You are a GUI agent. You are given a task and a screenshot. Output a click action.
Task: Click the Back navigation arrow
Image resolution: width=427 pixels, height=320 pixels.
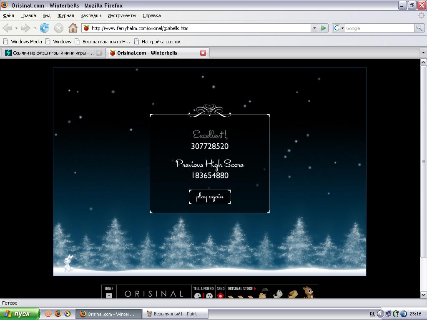pyautogui.click(x=8, y=28)
